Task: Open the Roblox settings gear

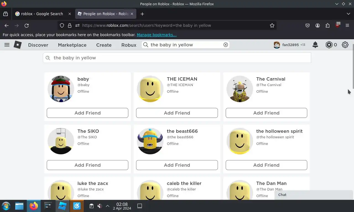Action: 345,45
